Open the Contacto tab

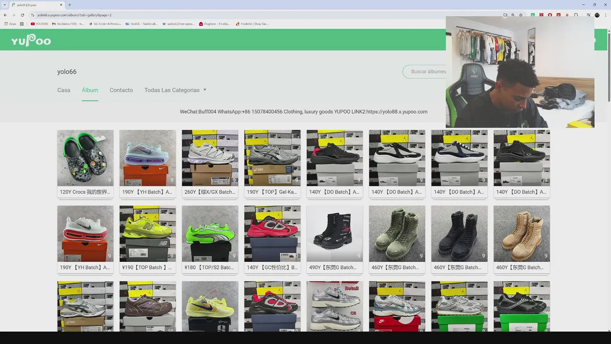(x=121, y=90)
